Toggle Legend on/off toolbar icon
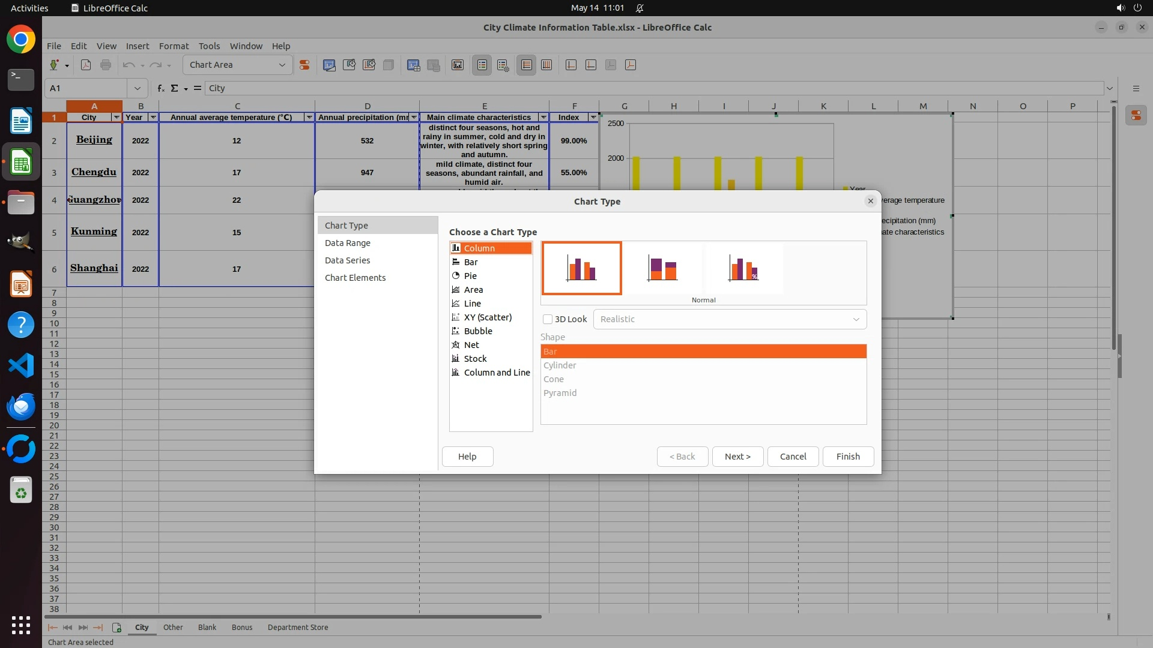The width and height of the screenshot is (1153, 648). click(x=482, y=65)
